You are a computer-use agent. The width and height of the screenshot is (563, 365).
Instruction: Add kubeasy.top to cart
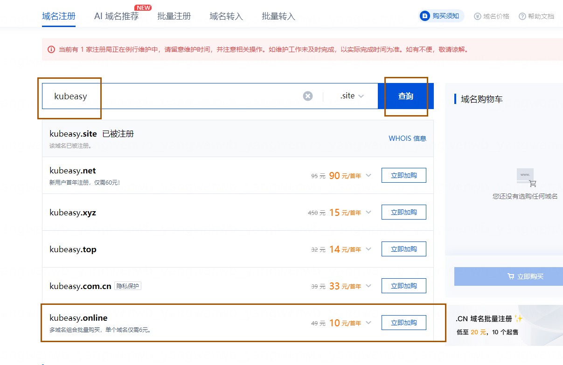tap(404, 249)
